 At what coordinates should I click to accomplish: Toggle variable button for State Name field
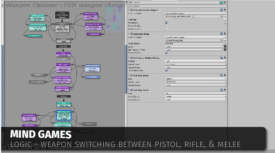click(x=225, y=43)
